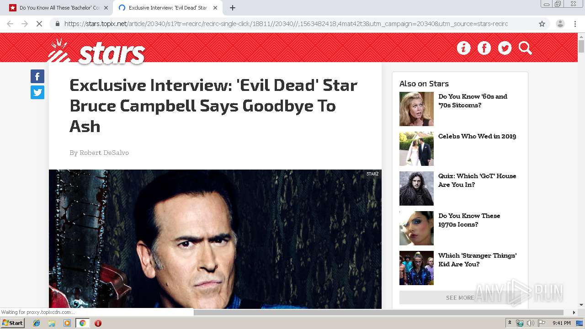Click the Bruce Campbell article photo

tap(215, 239)
